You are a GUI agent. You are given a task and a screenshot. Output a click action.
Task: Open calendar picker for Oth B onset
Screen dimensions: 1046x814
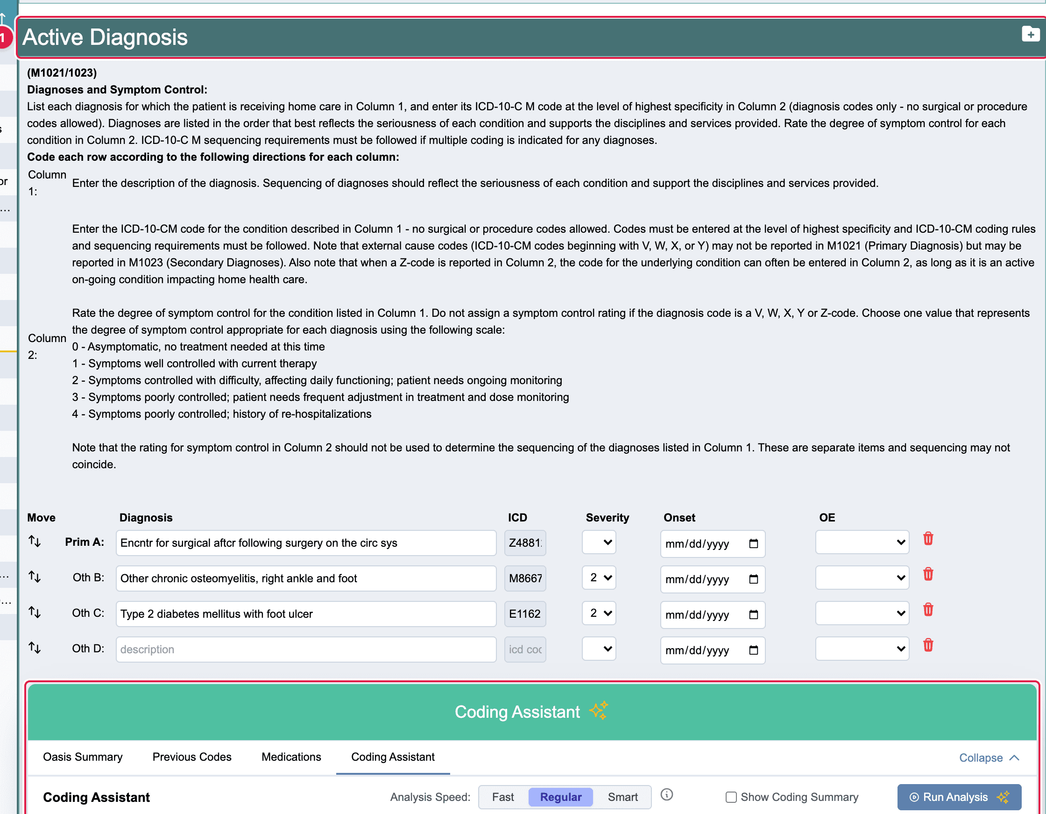[753, 579]
